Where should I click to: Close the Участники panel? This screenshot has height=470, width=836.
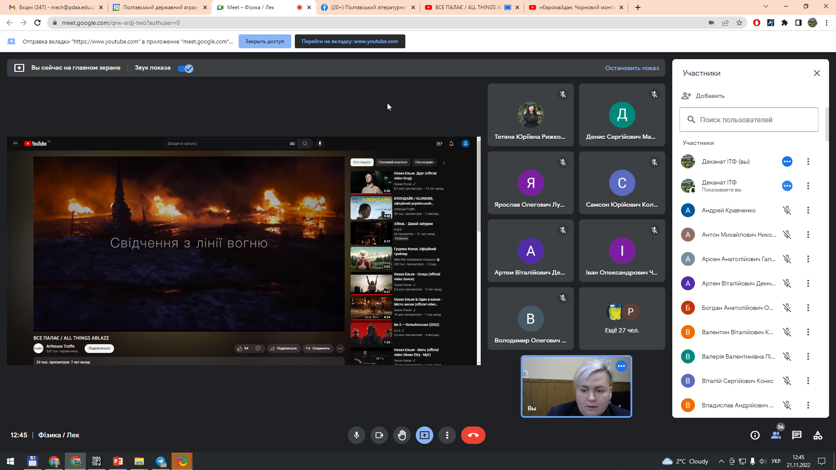coord(817,73)
